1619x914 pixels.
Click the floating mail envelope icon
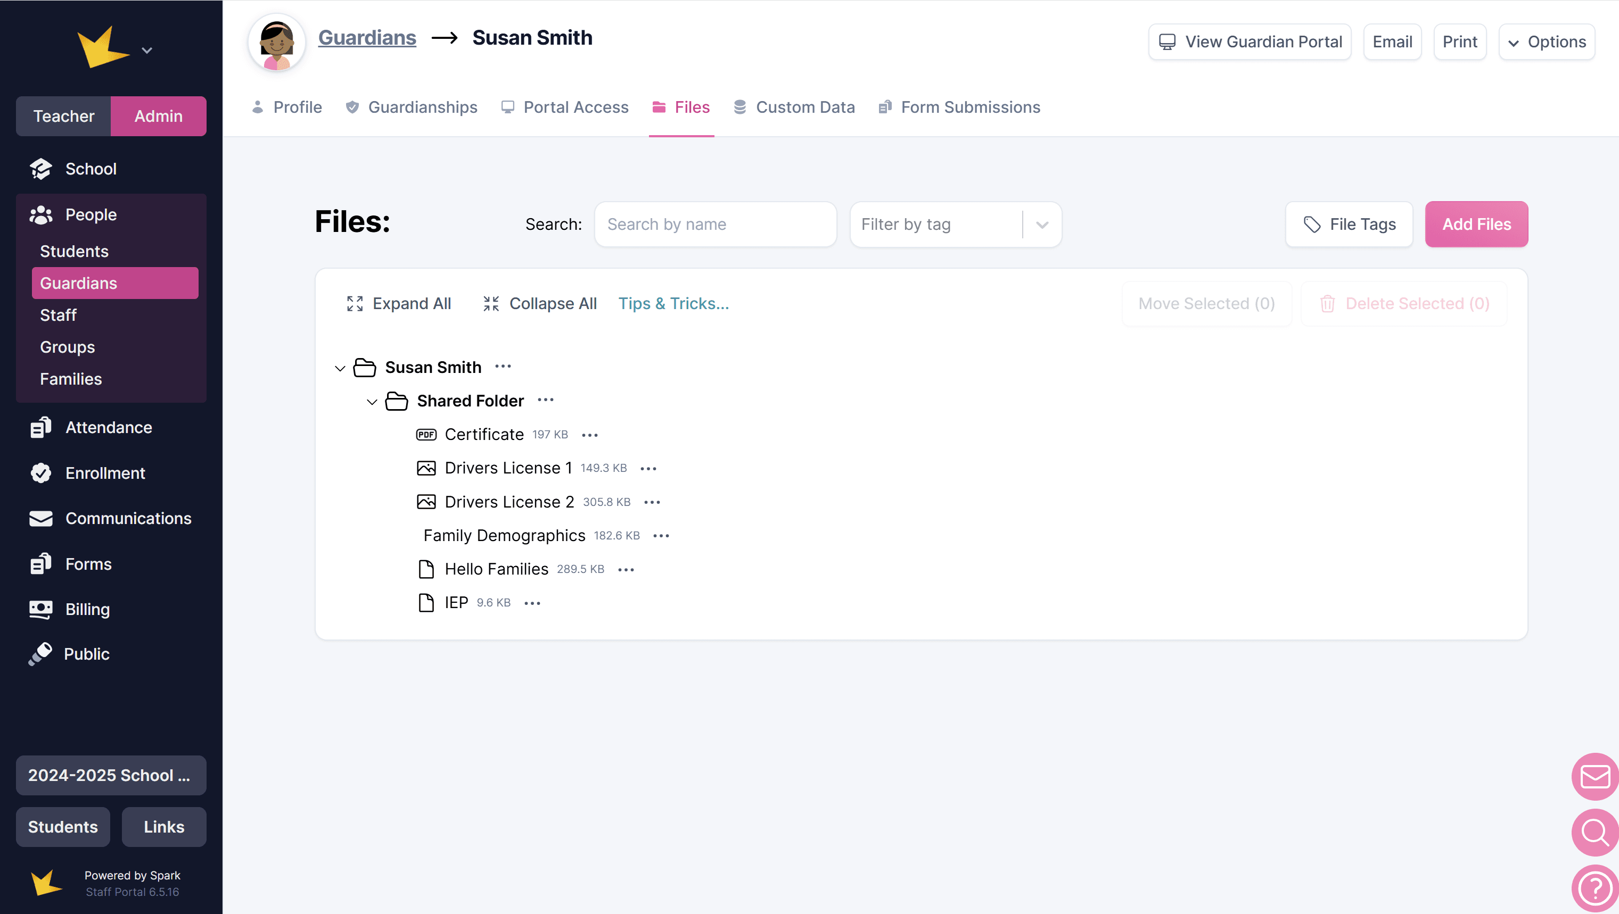1595,777
